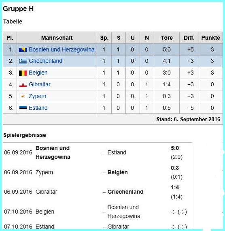
Task: Click the Estonian flag icon
Action: click(23, 108)
